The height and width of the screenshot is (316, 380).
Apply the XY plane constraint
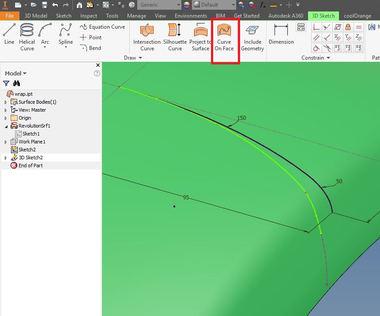click(x=337, y=48)
